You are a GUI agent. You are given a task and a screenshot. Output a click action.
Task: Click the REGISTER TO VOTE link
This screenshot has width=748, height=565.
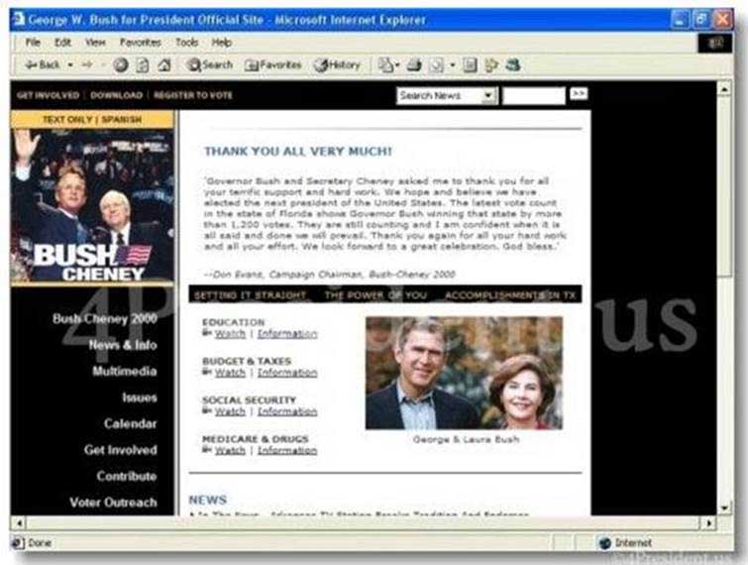tap(193, 95)
